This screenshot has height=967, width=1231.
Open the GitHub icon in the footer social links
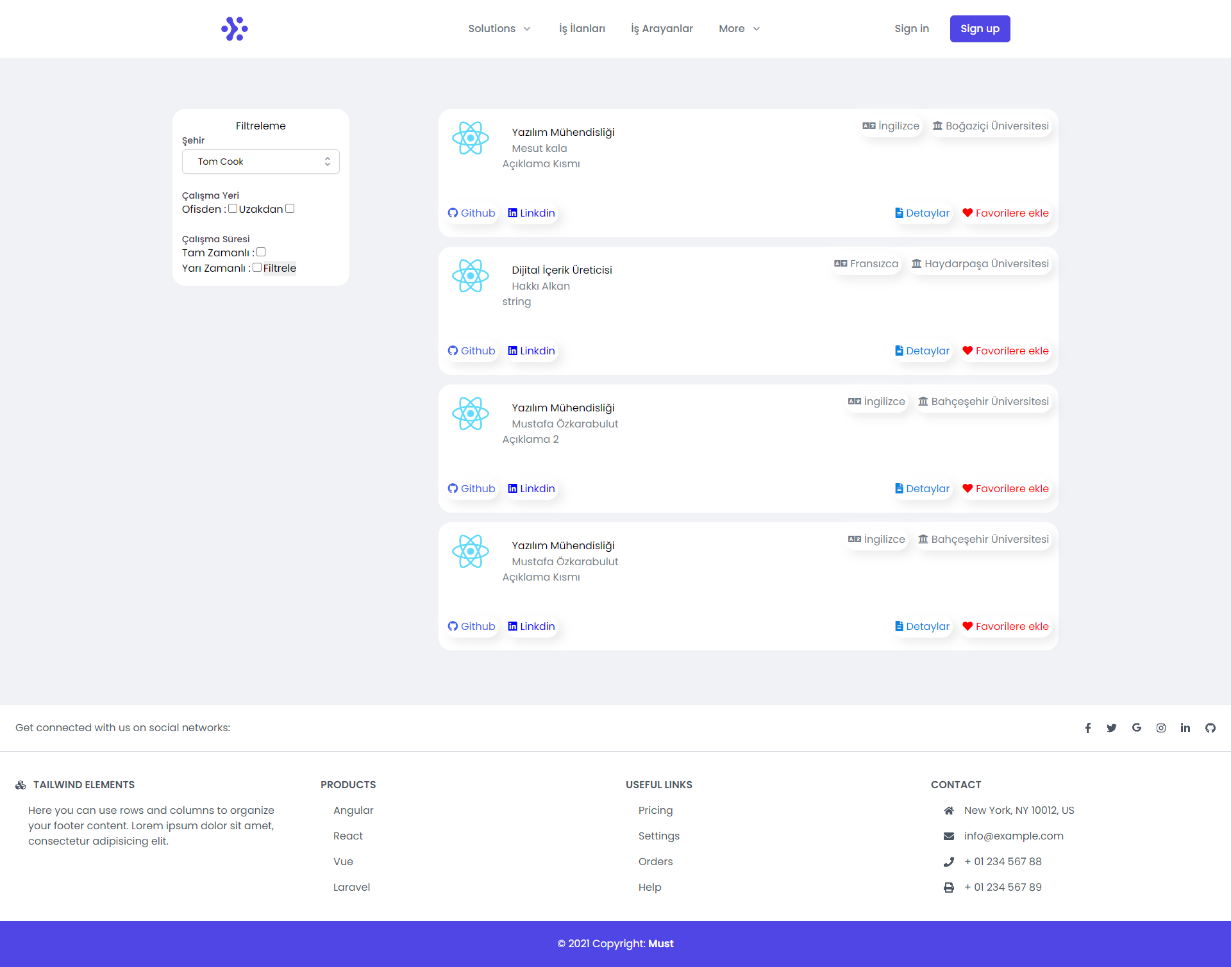1210,728
